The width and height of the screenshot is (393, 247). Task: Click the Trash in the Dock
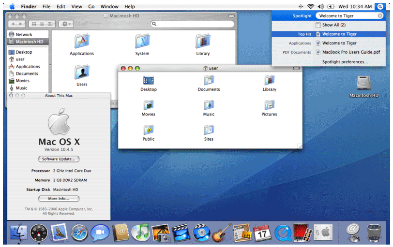pos(374,233)
